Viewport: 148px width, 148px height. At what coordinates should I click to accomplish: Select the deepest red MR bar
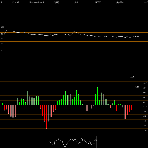(47, 117)
